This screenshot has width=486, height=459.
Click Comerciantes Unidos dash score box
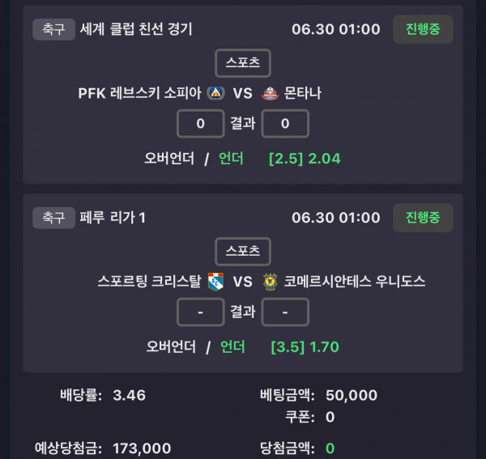click(x=285, y=312)
